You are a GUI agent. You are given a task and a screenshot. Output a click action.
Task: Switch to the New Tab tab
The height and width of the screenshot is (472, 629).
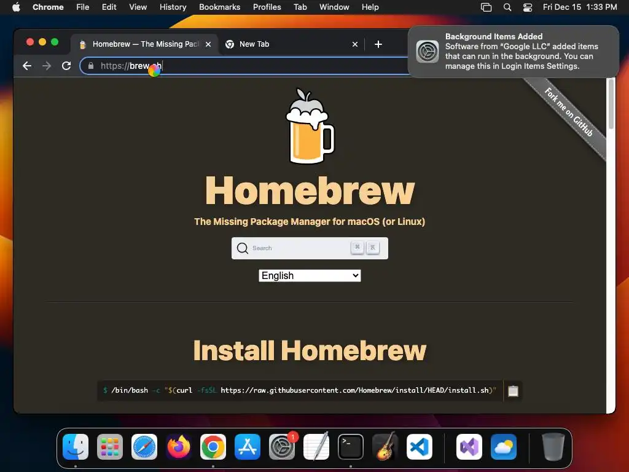pos(291,44)
